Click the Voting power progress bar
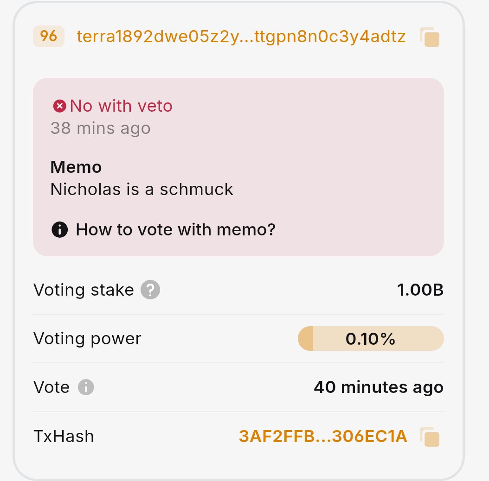 [370, 339]
